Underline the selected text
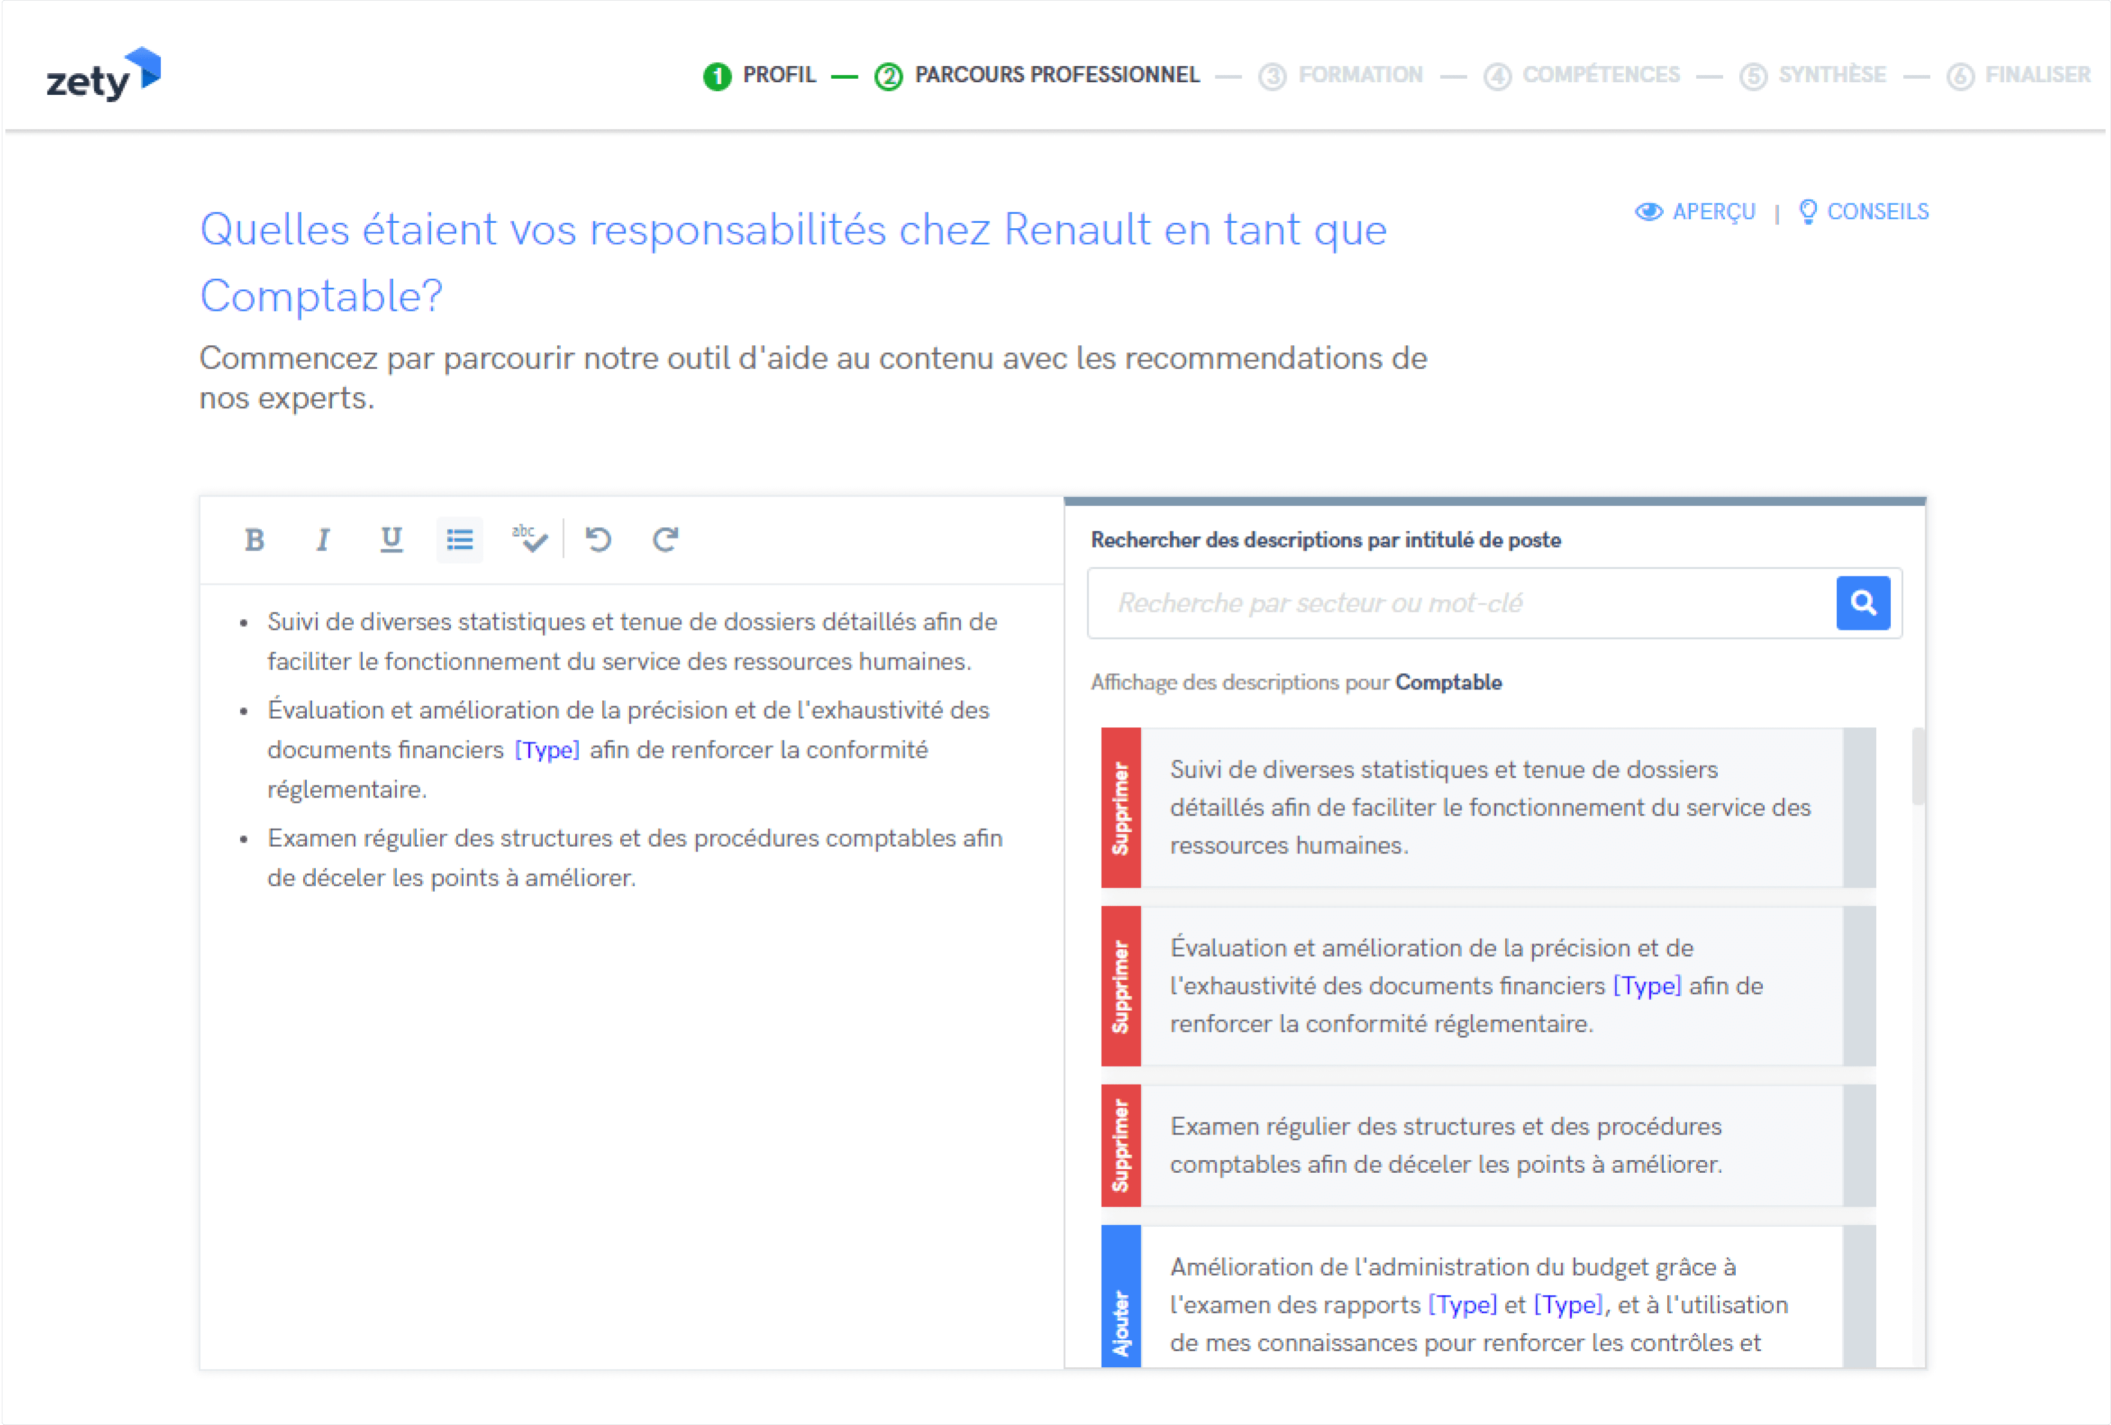 [391, 539]
